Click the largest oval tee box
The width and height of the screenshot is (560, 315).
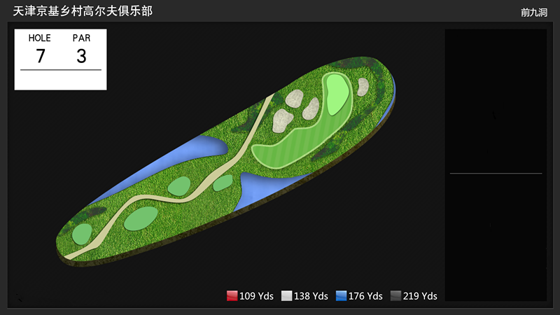coord(141,218)
